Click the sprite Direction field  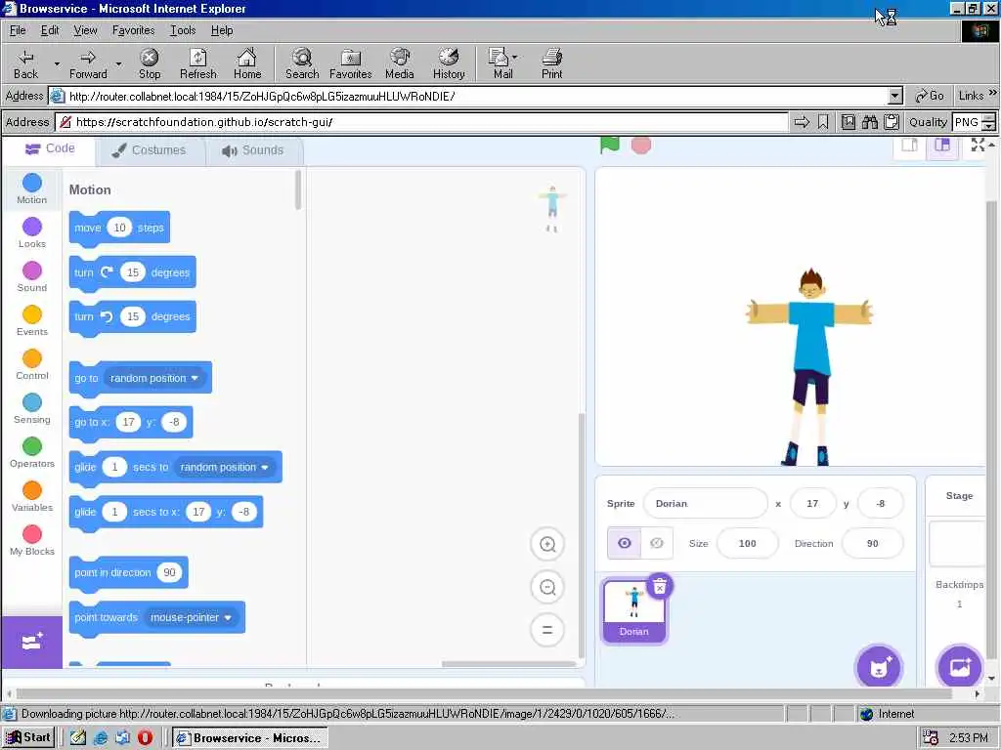[873, 543]
